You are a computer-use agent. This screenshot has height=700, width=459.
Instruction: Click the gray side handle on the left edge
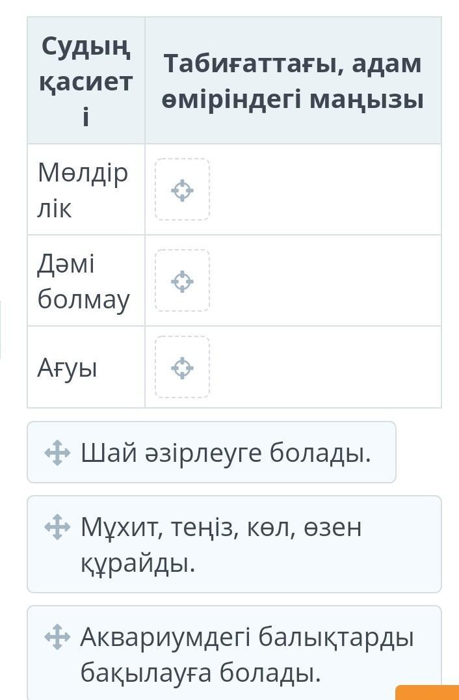click(x=1, y=330)
